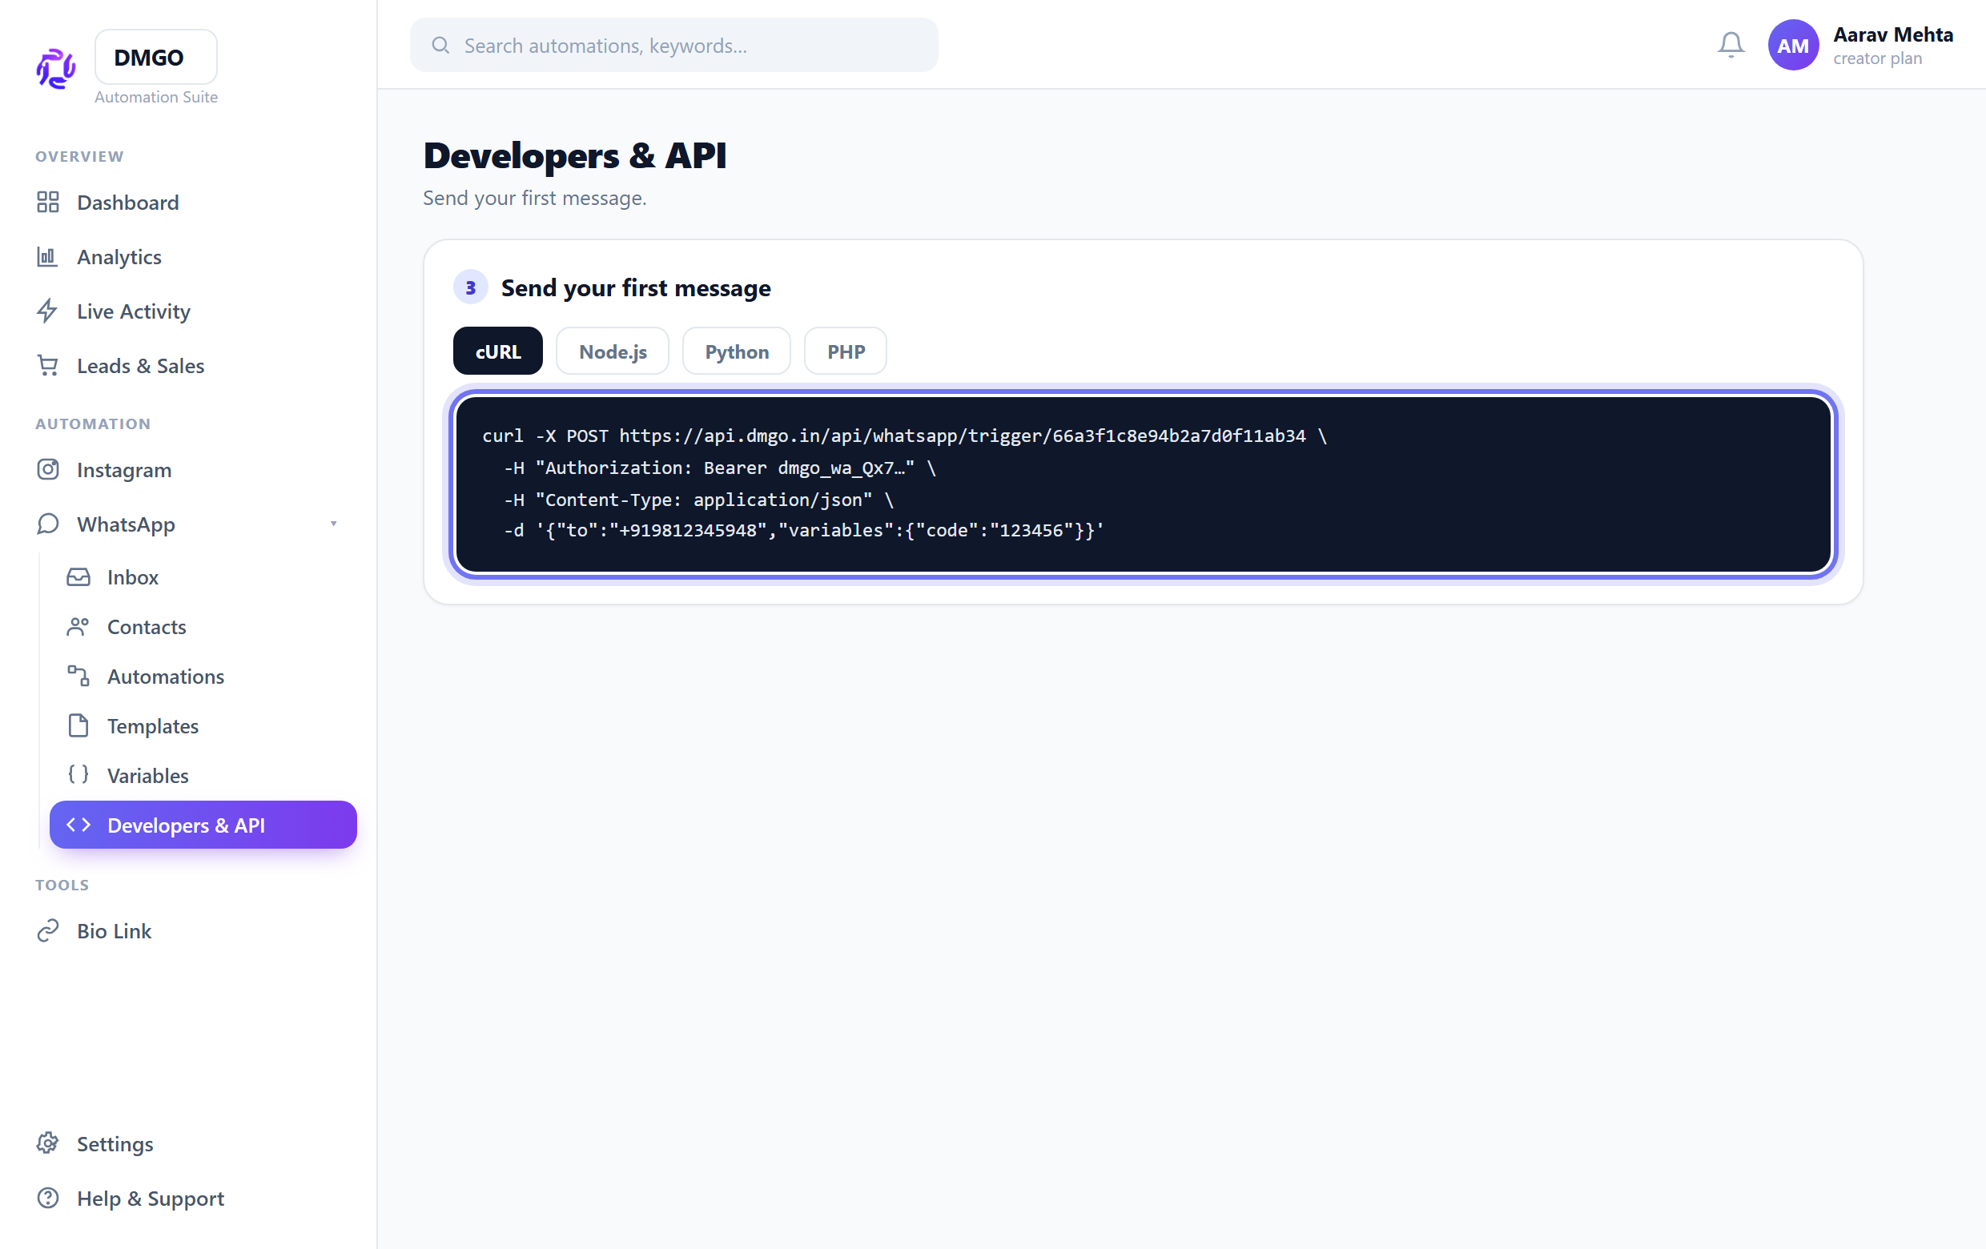This screenshot has width=1986, height=1249.
Task: Select the PHP code tab
Action: (x=846, y=351)
